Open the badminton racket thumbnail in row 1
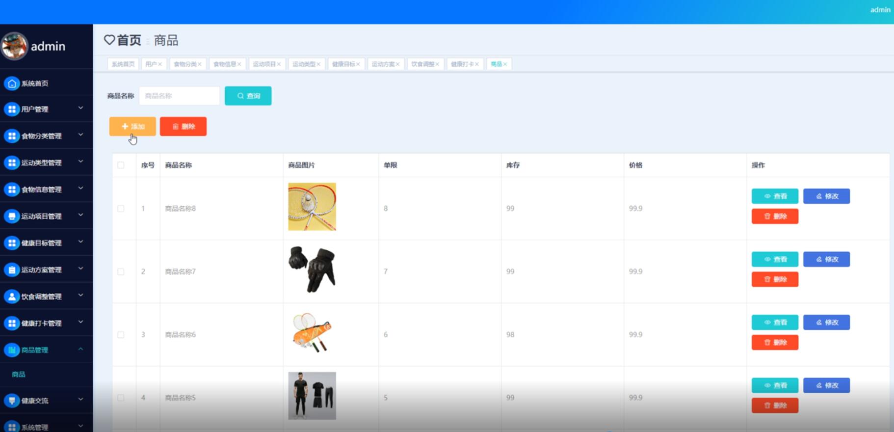 click(312, 207)
